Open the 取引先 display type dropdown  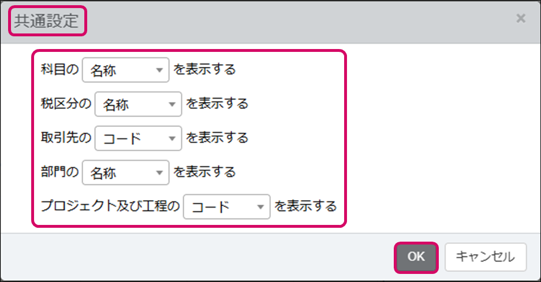coord(138,138)
